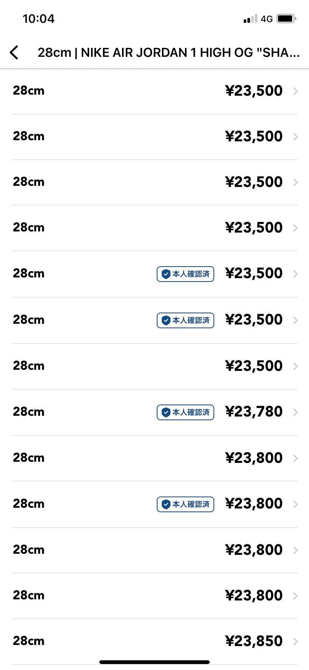Image resolution: width=309 pixels, height=670 pixels.
Task: Open the ¥23,850 price listing
Action: coord(254,641)
